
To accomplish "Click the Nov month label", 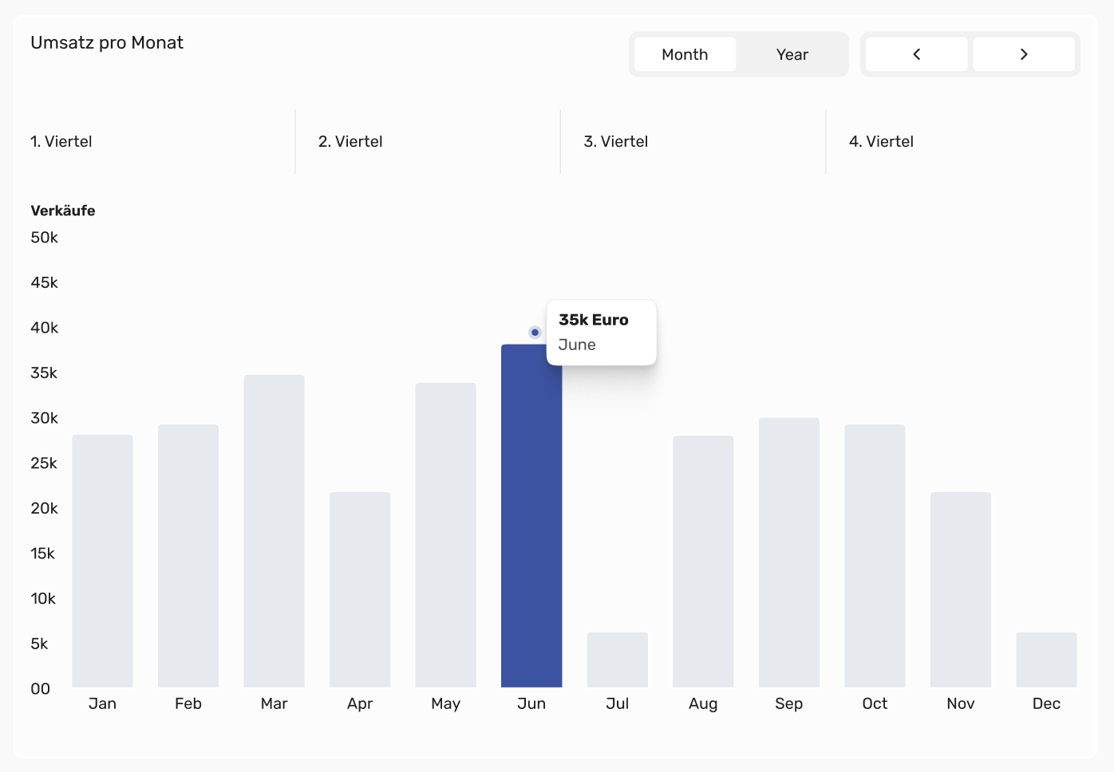I will (961, 703).
